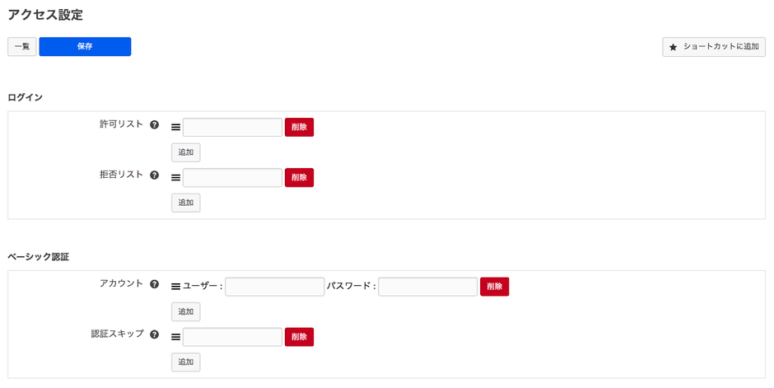Click the 保存 save button
Image resolution: width=774 pixels, height=388 pixels.
(x=85, y=47)
